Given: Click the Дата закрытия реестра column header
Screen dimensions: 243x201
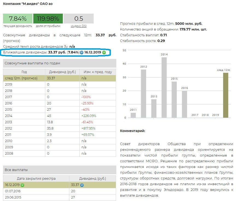Looking at the screenshot, I should [x=36, y=179].
